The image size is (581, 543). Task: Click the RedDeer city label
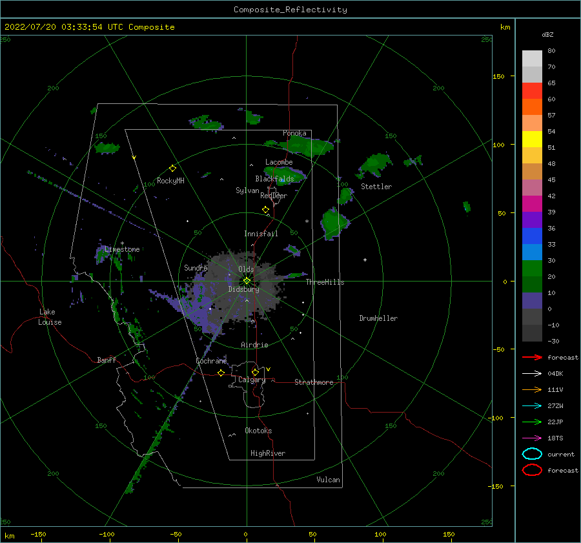pos(274,196)
